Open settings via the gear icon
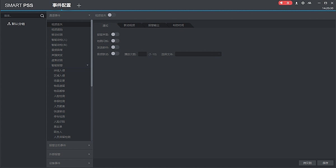Screen dimensions: 336x168 click(x=303, y=3)
